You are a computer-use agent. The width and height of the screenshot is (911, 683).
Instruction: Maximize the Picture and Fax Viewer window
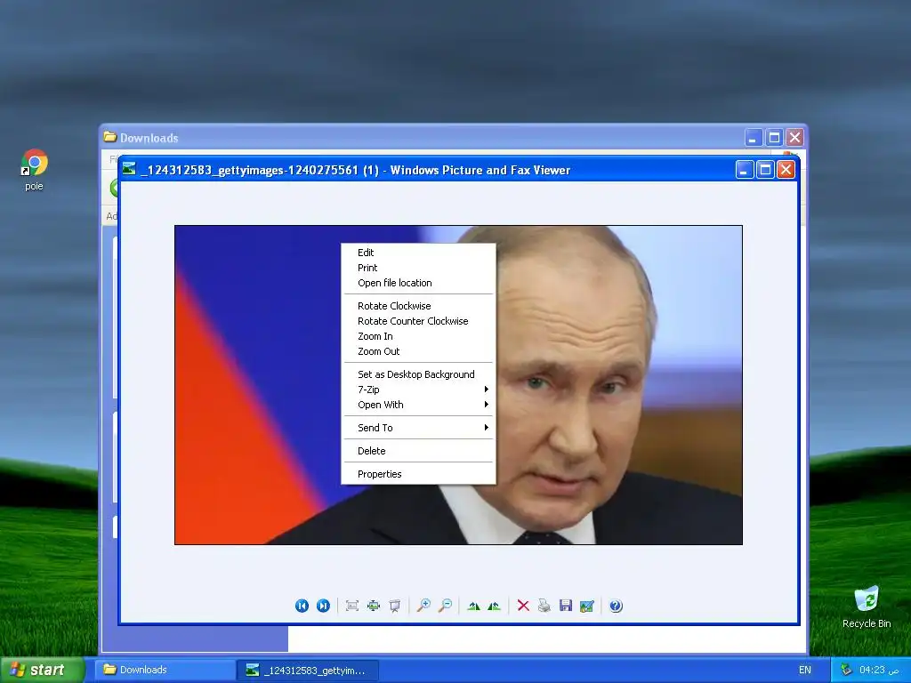765,170
